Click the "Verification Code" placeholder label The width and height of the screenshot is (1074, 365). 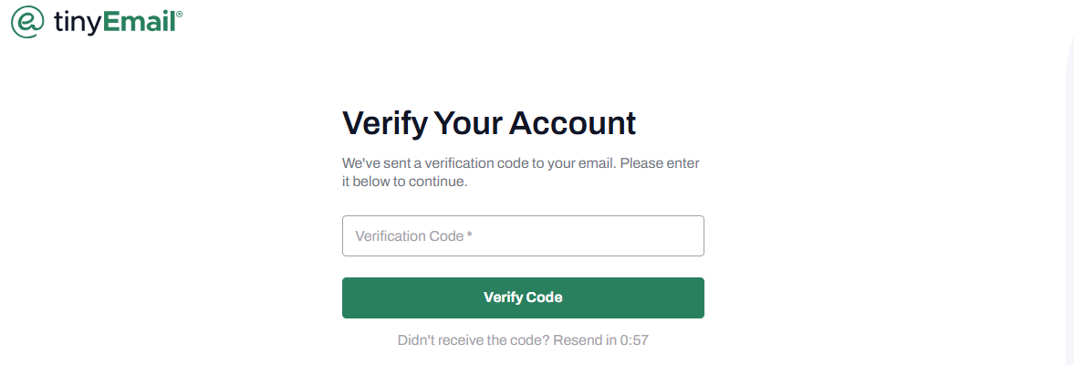click(410, 236)
